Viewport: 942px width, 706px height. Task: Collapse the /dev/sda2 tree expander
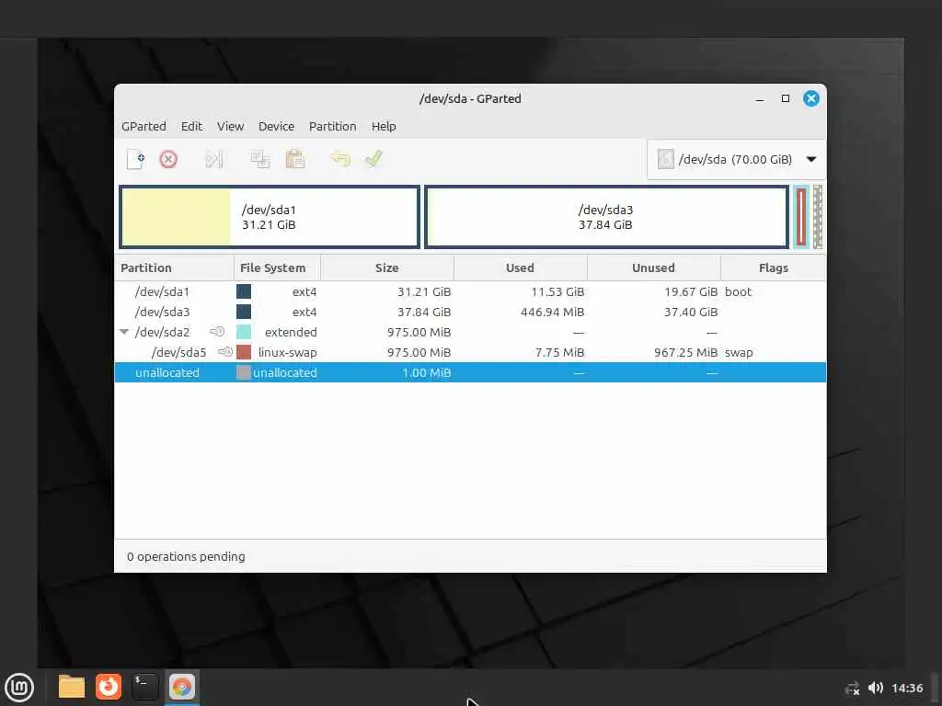click(124, 332)
